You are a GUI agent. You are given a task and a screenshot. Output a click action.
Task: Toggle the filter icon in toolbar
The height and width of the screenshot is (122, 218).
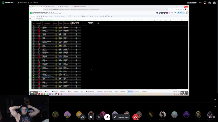point(107,16)
